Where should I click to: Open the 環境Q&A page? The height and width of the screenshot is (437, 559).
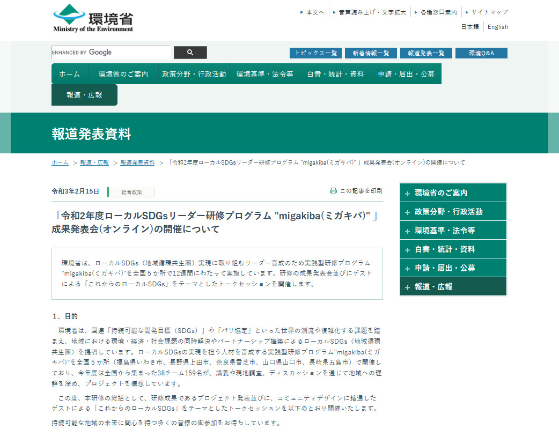[481, 53]
